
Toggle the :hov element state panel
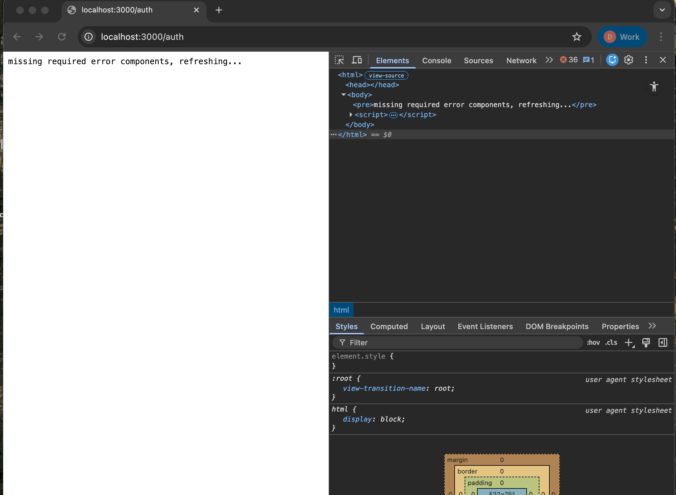click(593, 342)
